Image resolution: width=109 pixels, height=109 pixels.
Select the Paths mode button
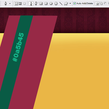click(20, 4)
